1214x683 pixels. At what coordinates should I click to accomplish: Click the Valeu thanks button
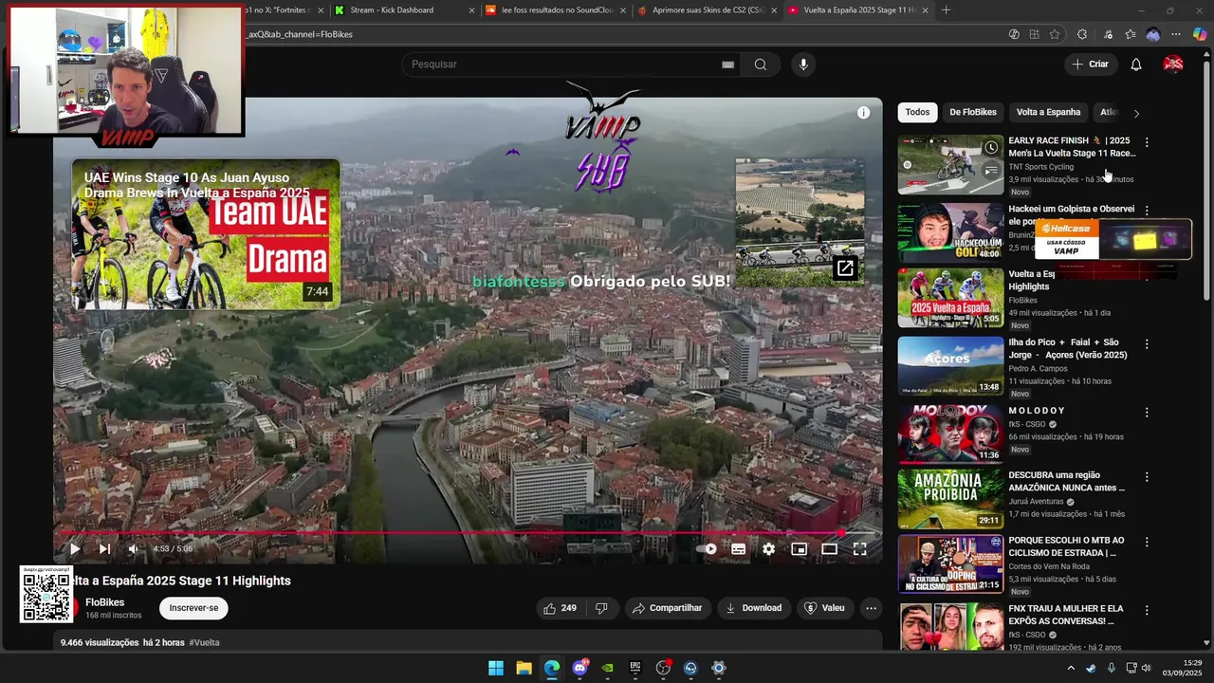click(x=824, y=608)
